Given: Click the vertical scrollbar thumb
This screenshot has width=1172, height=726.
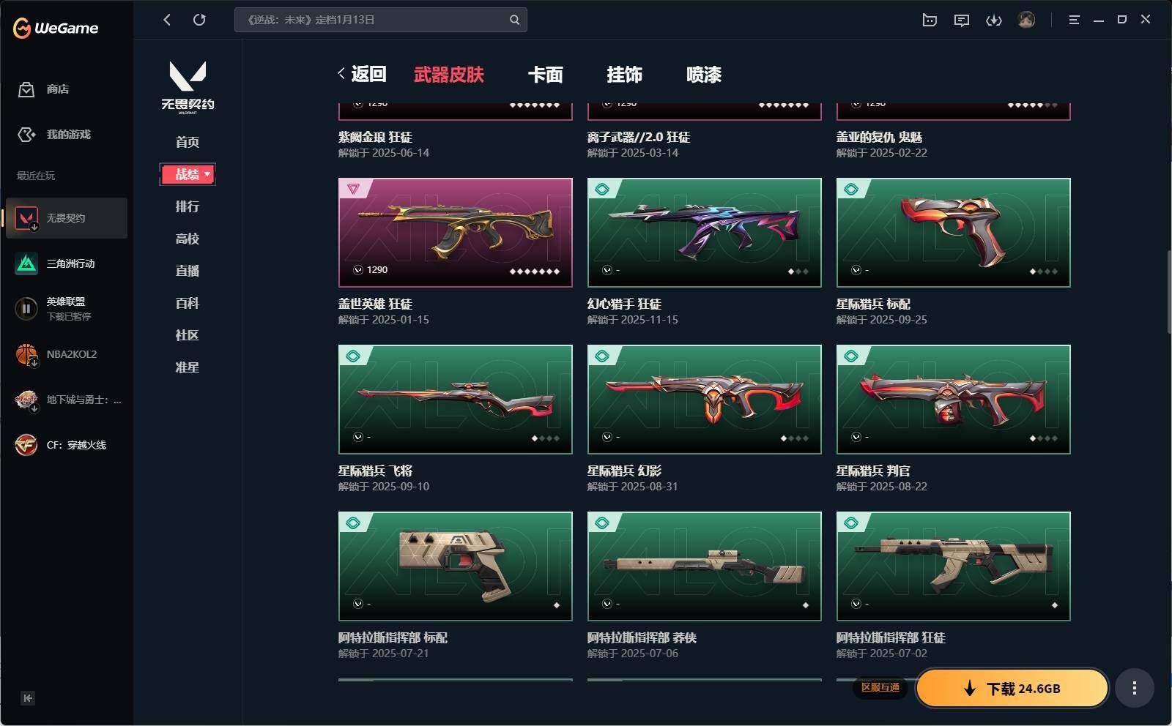Looking at the screenshot, I should click(x=1169, y=293).
